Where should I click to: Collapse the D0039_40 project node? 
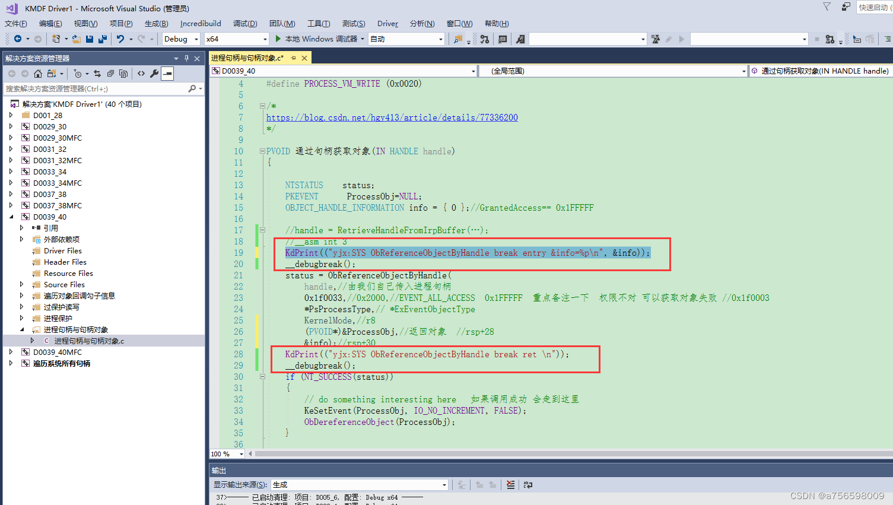click(x=11, y=217)
